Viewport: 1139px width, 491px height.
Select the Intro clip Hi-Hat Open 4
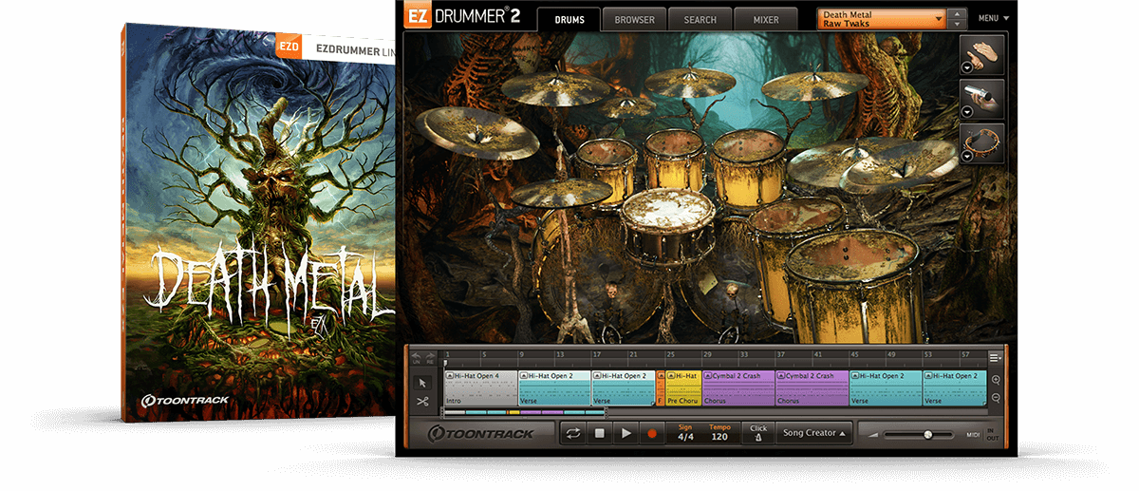click(x=481, y=388)
